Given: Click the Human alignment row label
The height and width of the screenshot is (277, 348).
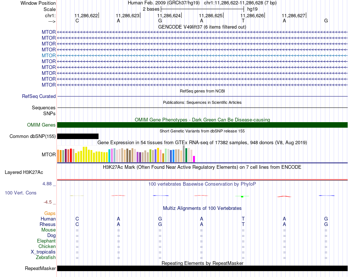Looking at the screenshot, I should point(48,219).
